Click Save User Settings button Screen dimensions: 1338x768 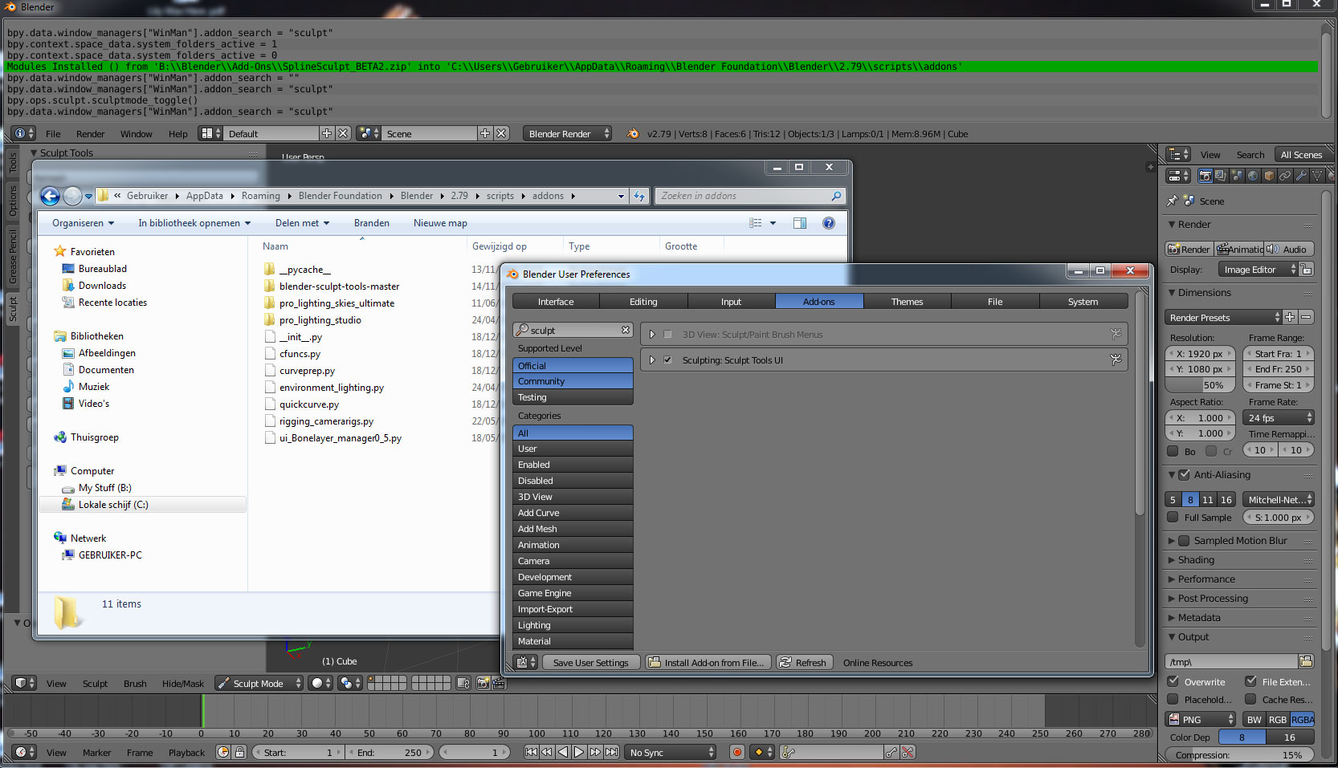click(x=591, y=662)
